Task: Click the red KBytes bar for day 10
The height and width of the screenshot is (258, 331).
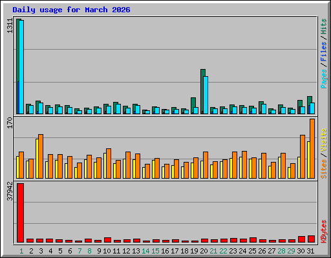Action: click(x=107, y=240)
